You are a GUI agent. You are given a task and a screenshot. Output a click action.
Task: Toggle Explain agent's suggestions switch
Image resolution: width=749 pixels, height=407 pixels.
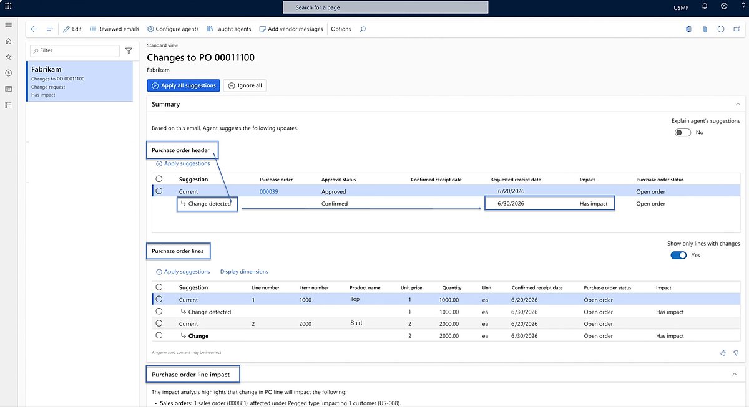pos(683,133)
